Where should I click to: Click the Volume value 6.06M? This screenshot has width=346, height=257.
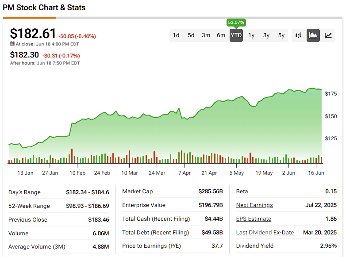point(101,234)
